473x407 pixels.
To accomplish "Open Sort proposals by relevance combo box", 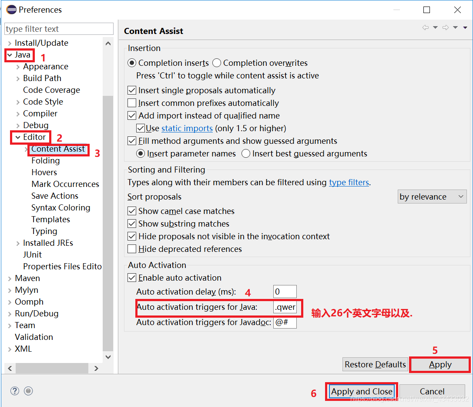I will click(432, 197).
